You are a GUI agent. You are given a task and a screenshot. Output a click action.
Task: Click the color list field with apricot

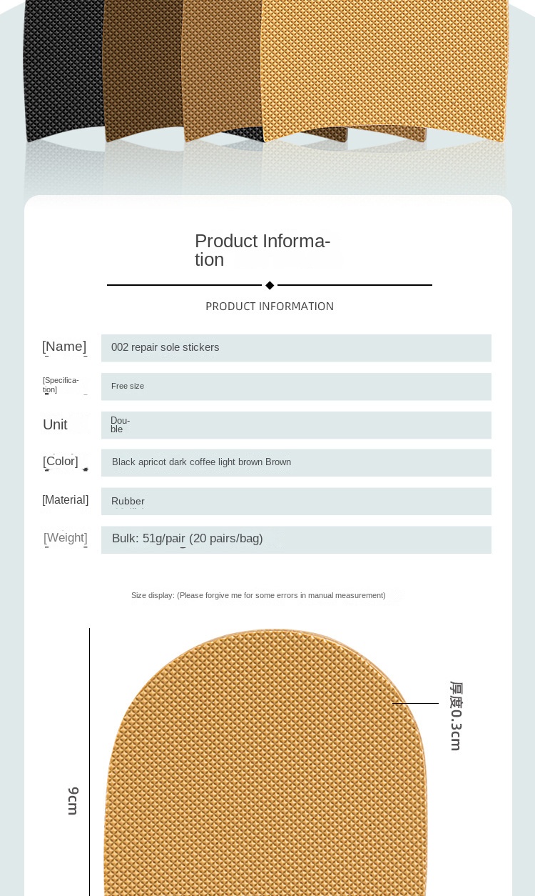296,462
